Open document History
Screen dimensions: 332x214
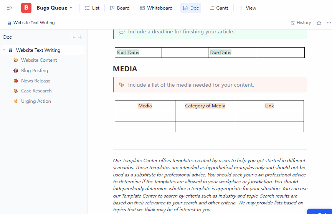coord(301,23)
